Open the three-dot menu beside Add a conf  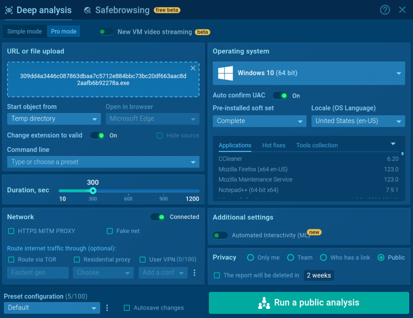(194, 273)
